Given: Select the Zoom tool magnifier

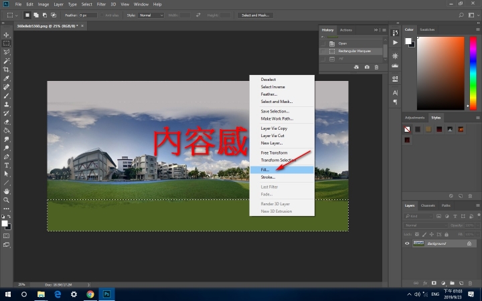Looking at the screenshot, I should point(7,199).
